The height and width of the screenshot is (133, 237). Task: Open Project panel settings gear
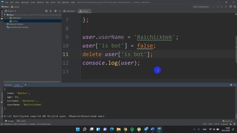coord(56,11)
